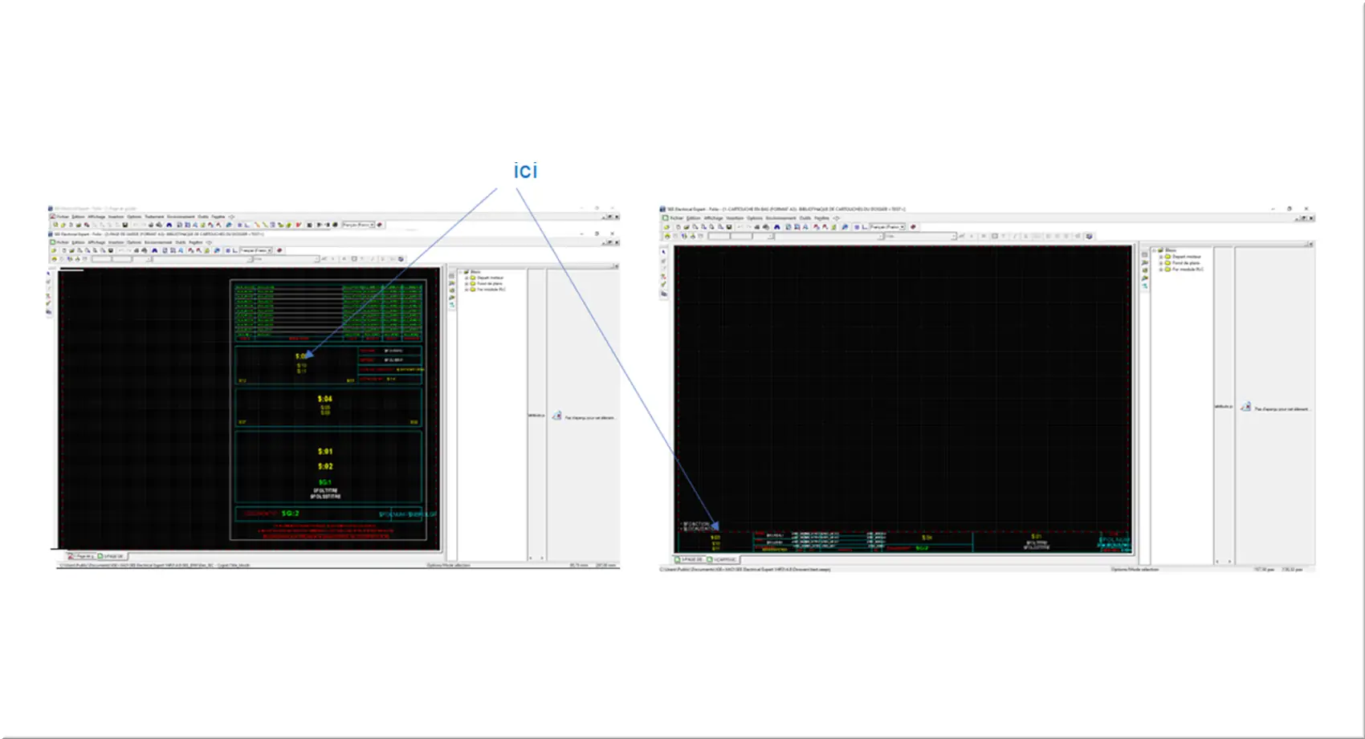The height and width of the screenshot is (739, 1365).
Task: Switch to the 1/PAGE DE tab in the right window
Action: point(689,559)
